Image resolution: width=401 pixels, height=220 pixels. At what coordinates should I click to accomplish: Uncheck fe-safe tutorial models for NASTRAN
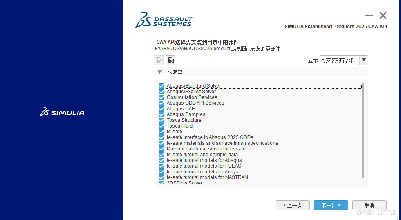161,177
